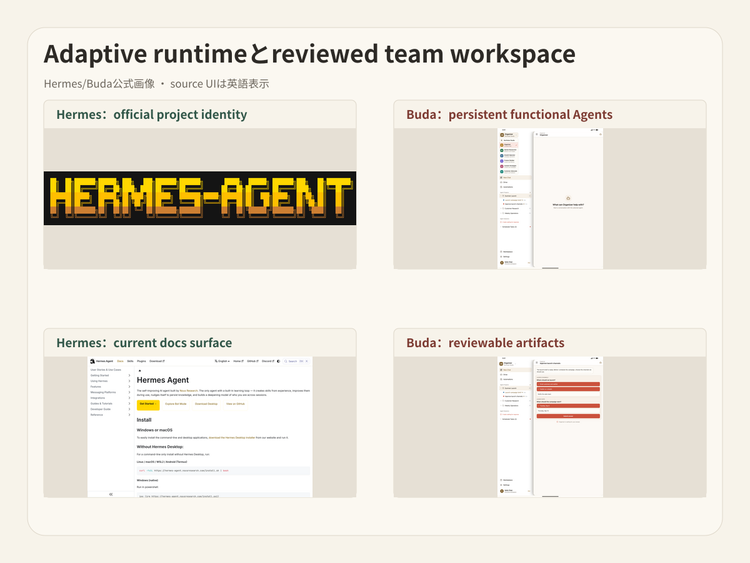Follow the Nous Research link in intro text

pyautogui.click(x=189, y=390)
